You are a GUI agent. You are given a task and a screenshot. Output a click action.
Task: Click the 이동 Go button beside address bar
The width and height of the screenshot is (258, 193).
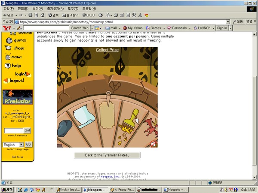click(x=238, y=22)
